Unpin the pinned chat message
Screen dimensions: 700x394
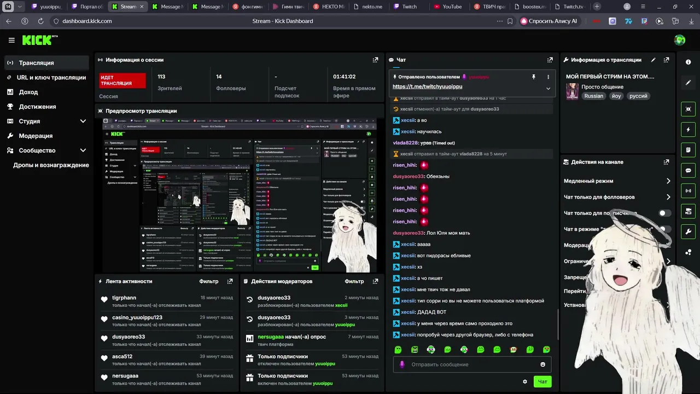534,77
